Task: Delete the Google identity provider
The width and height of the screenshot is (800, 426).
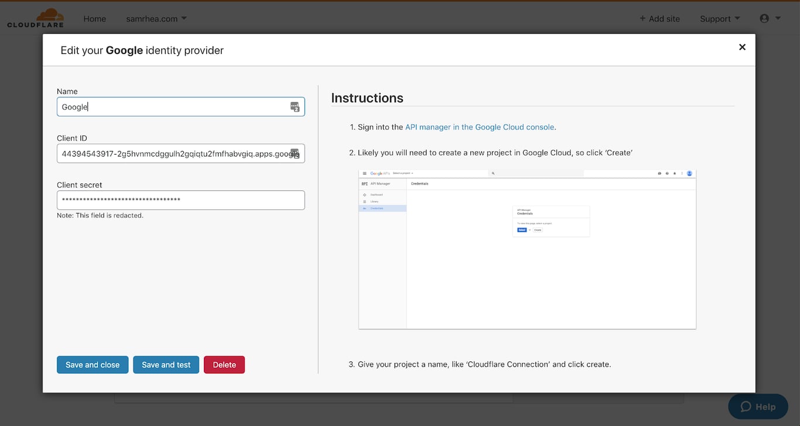Action: pyautogui.click(x=224, y=364)
